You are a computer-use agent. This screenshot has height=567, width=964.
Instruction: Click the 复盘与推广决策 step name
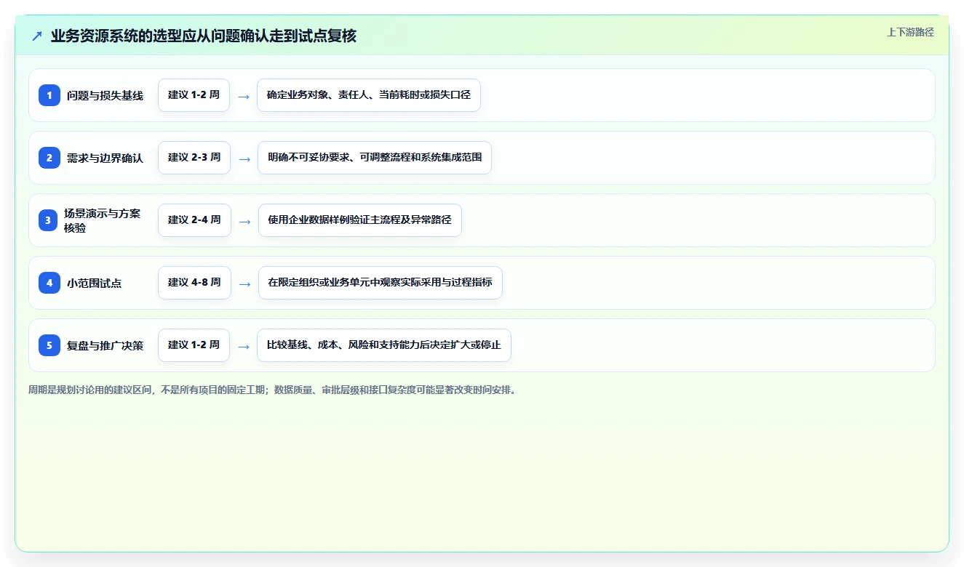[x=105, y=345]
